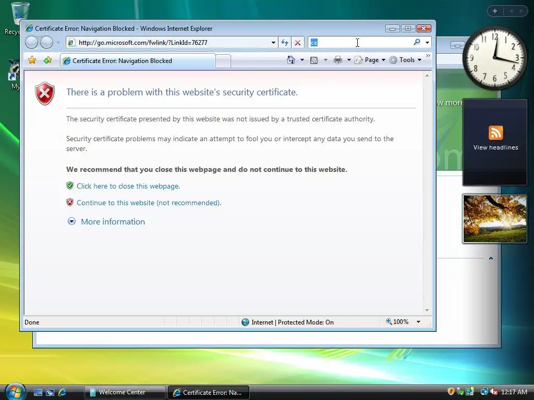Click the IE page icon in address bar
Screen dimensions: 534x400
click(71, 43)
